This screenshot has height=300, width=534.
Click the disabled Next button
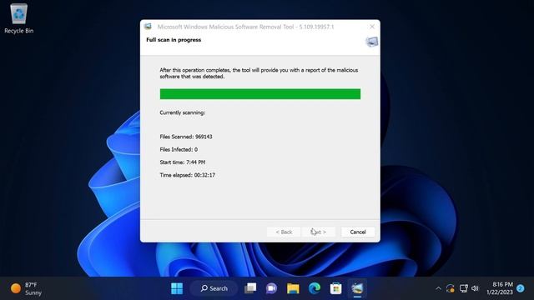(319, 232)
